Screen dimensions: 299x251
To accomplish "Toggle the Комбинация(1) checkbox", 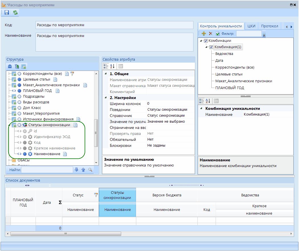I will tap(211, 47).
